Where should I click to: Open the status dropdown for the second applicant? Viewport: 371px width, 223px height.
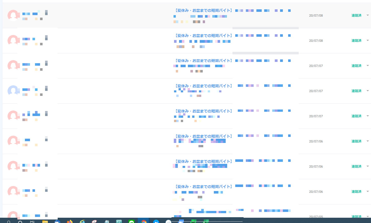click(367, 41)
